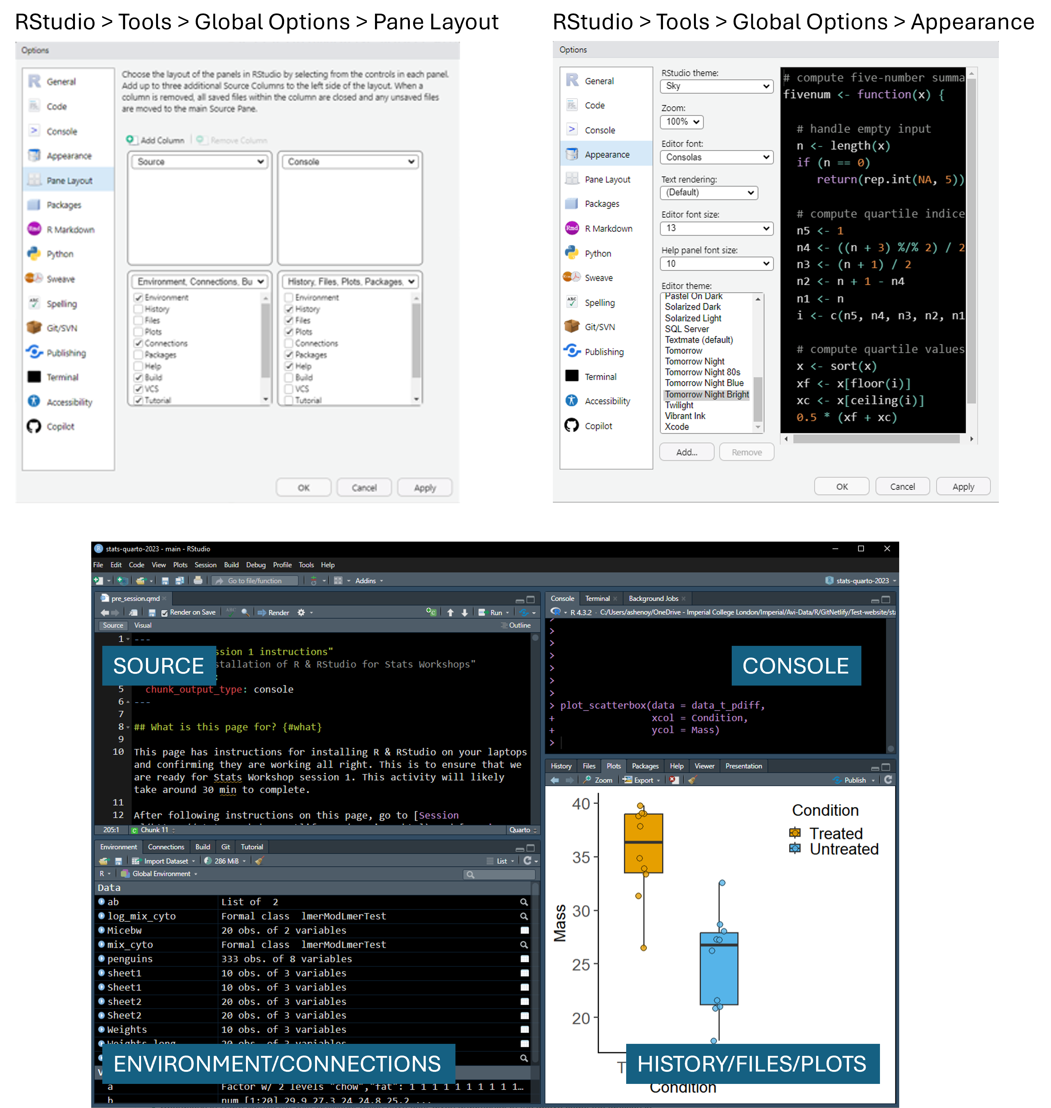This screenshot has height=1108, width=1051.
Task: Open the Editor font dropdown showing Consolas
Action: [716, 157]
